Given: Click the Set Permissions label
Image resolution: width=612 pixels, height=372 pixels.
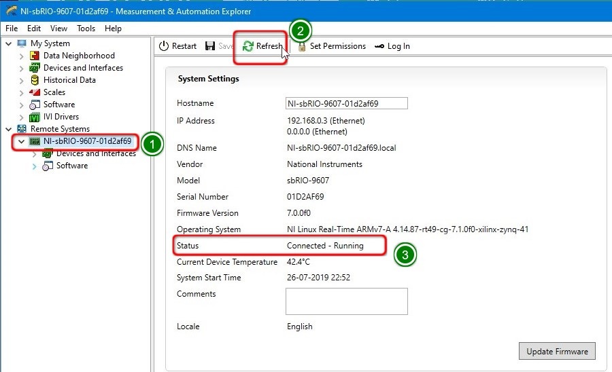Looking at the screenshot, I should pyautogui.click(x=337, y=46).
